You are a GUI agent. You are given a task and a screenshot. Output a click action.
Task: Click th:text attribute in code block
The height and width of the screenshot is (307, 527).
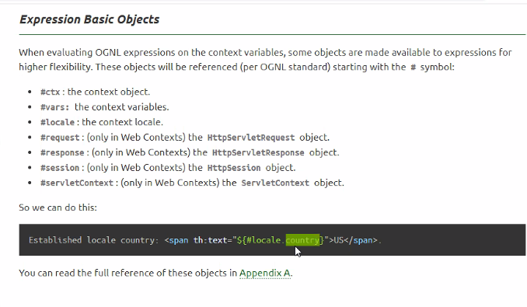pos(210,240)
